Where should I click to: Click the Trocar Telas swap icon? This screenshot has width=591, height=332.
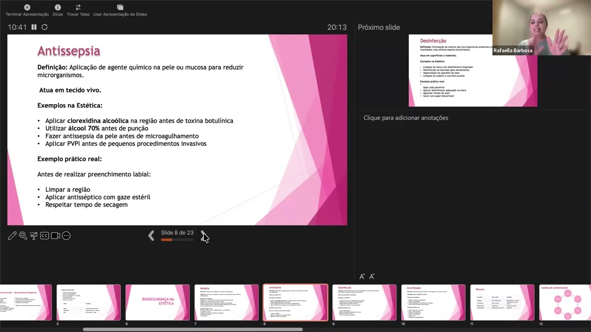tap(78, 7)
